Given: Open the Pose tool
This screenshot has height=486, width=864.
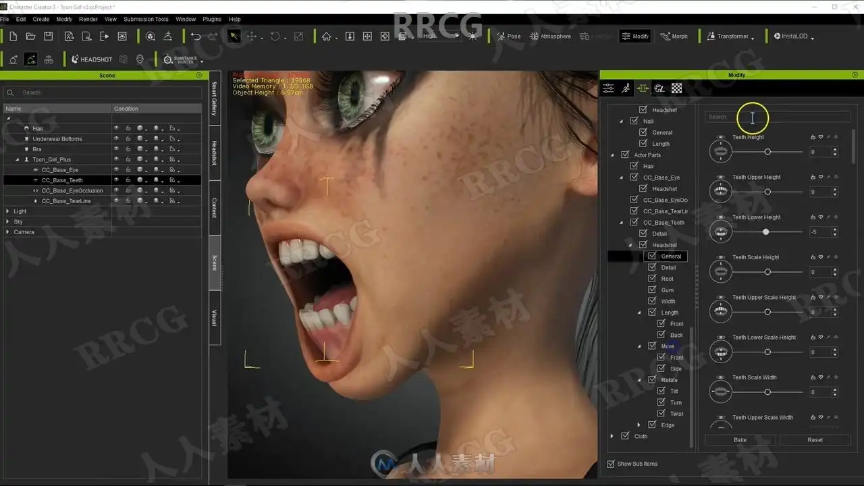Looking at the screenshot, I should (x=509, y=36).
